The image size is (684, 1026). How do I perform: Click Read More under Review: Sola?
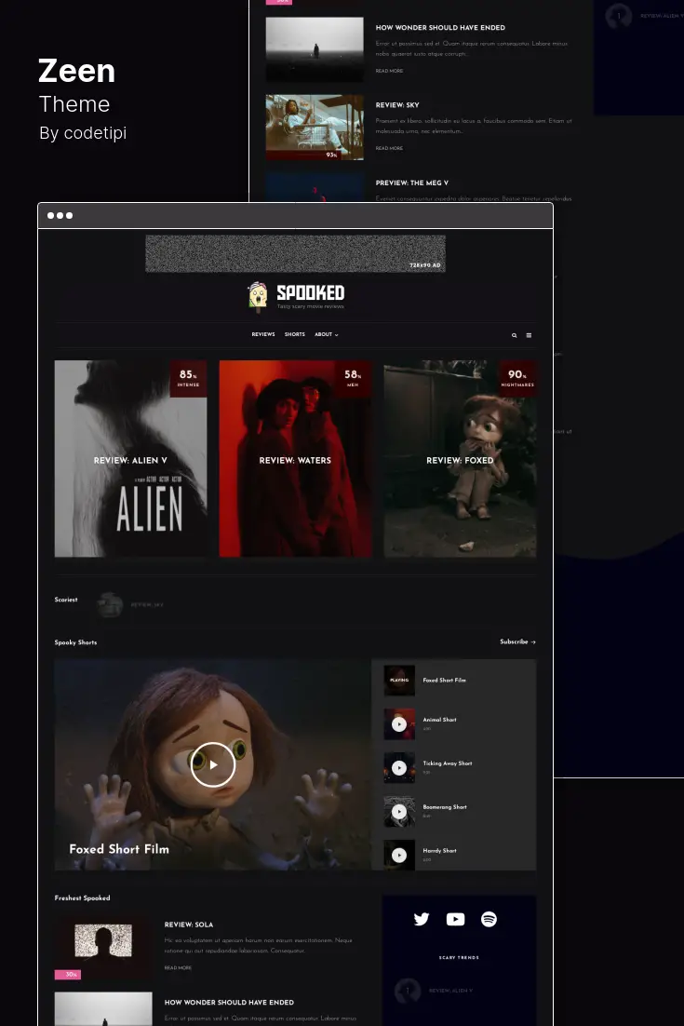[178, 967]
